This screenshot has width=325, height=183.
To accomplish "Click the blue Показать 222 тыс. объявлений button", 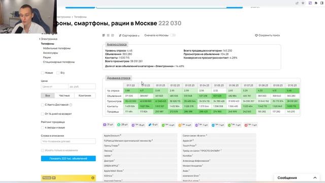I will click(69, 159).
